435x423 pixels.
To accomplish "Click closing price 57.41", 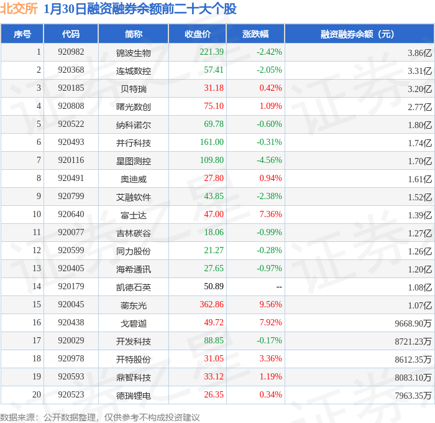I will (214, 70).
